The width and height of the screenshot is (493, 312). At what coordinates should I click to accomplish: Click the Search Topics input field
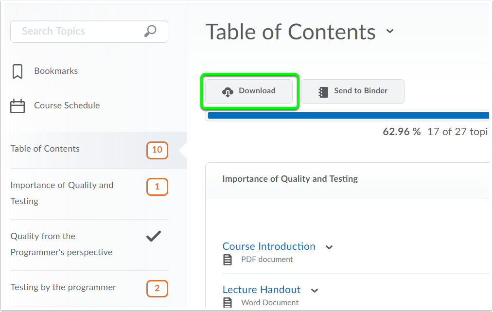(89, 31)
